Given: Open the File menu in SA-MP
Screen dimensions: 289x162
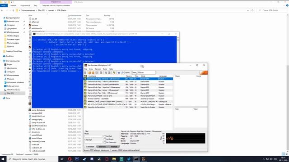Looking at the screenshot, I should (86, 69).
